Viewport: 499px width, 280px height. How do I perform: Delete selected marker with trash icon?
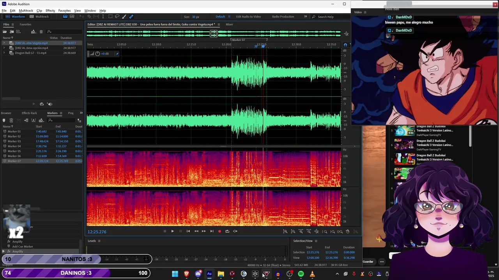pyautogui.click(x=11, y=121)
